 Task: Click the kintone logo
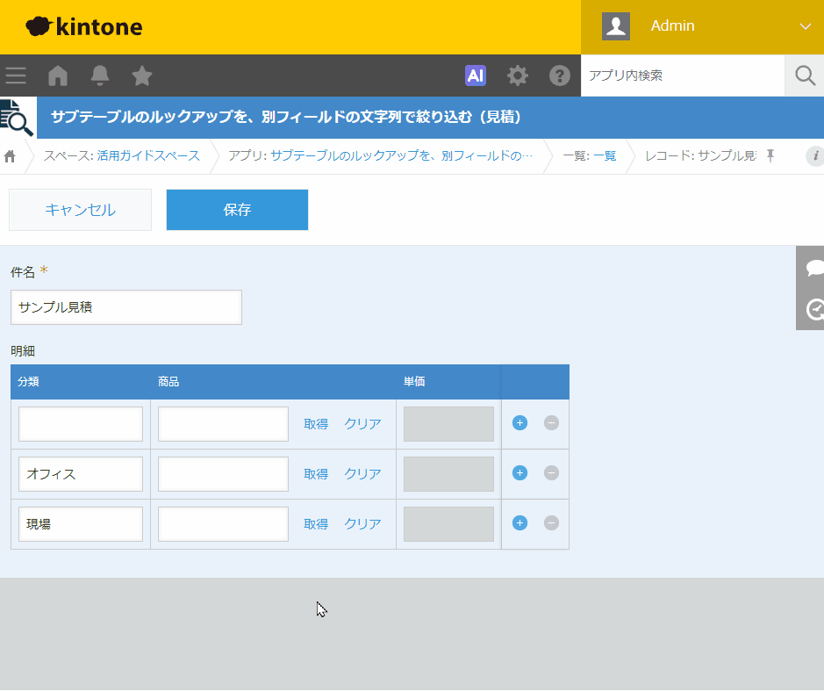(x=84, y=27)
